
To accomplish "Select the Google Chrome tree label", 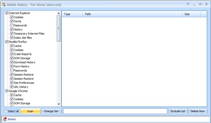I will (x=18, y=91).
